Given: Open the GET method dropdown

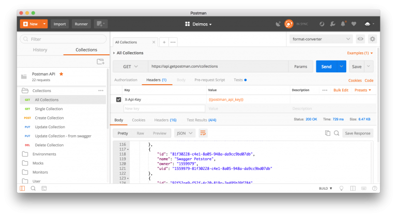Looking at the screenshot, I should 130,67.
